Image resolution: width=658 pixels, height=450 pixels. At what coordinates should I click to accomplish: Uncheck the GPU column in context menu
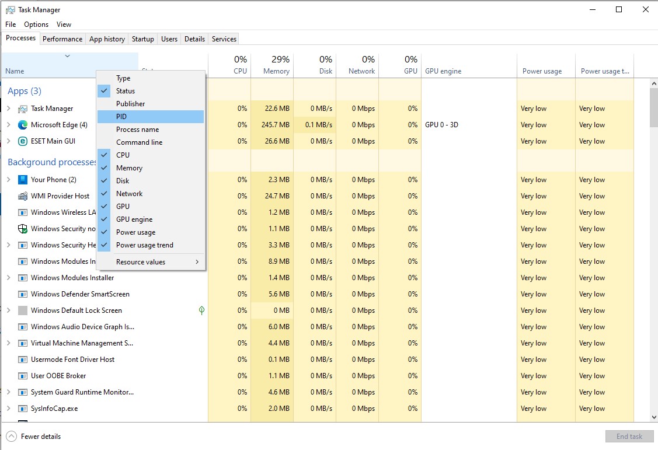[150, 207]
